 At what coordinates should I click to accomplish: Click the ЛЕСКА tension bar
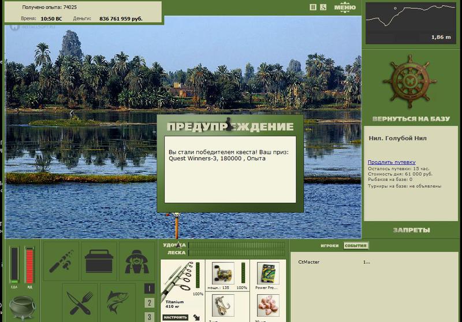pyautogui.click(x=237, y=253)
